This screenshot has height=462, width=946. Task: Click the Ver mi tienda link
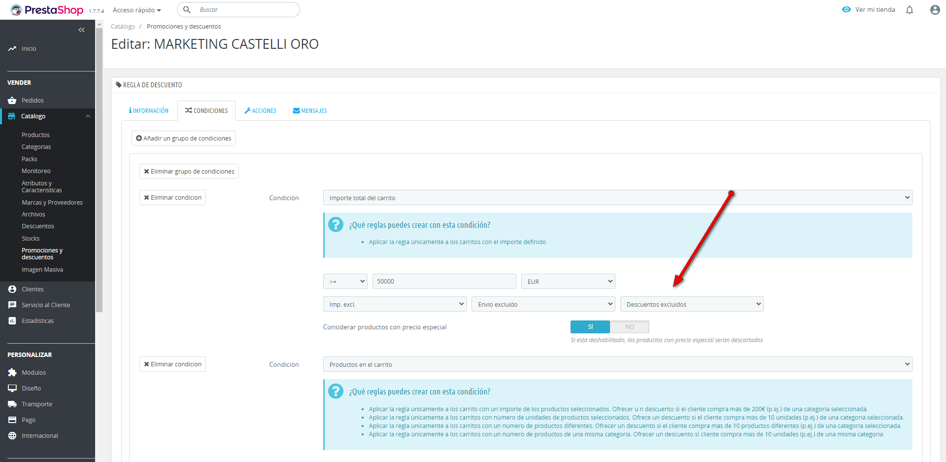coord(875,10)
